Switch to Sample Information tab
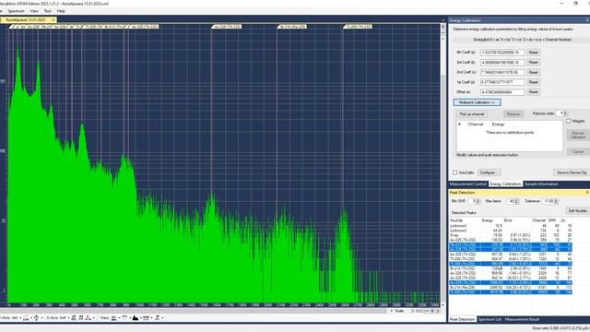Image resolution: width=590 pixels, height=332 pixels. 541,184
